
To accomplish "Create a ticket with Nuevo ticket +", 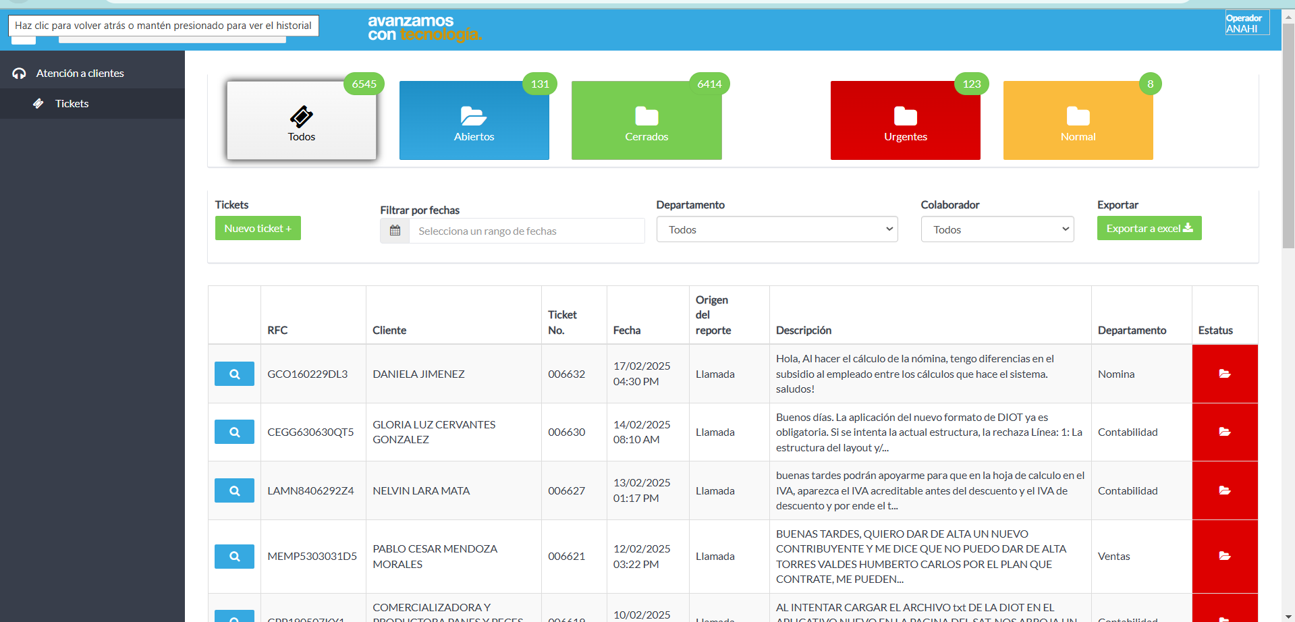I will click(x=258, y=229).
